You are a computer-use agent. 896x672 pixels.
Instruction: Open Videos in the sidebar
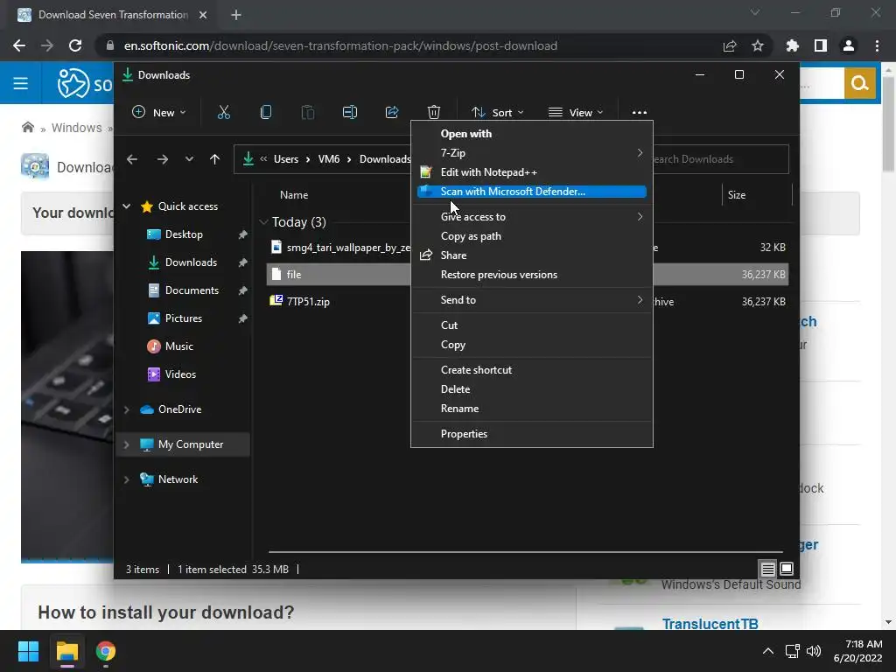[x=180, y=374]
